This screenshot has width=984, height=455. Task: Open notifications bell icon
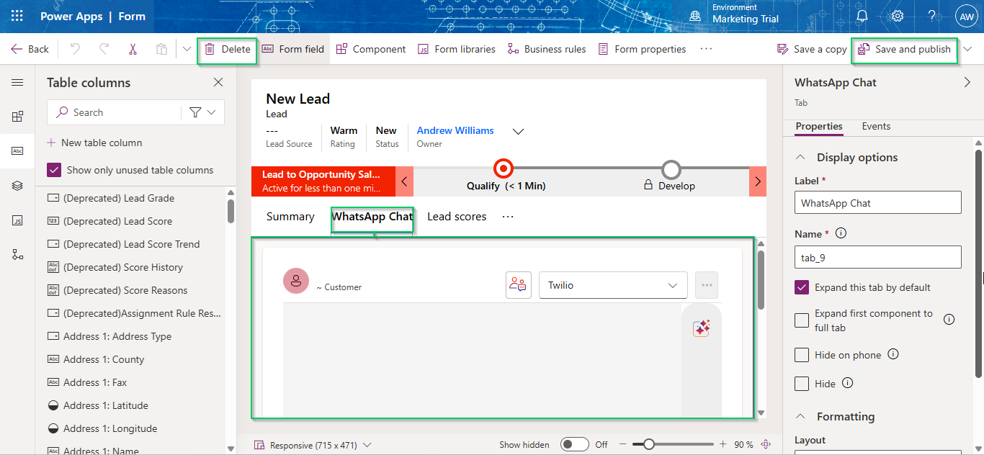862,16
